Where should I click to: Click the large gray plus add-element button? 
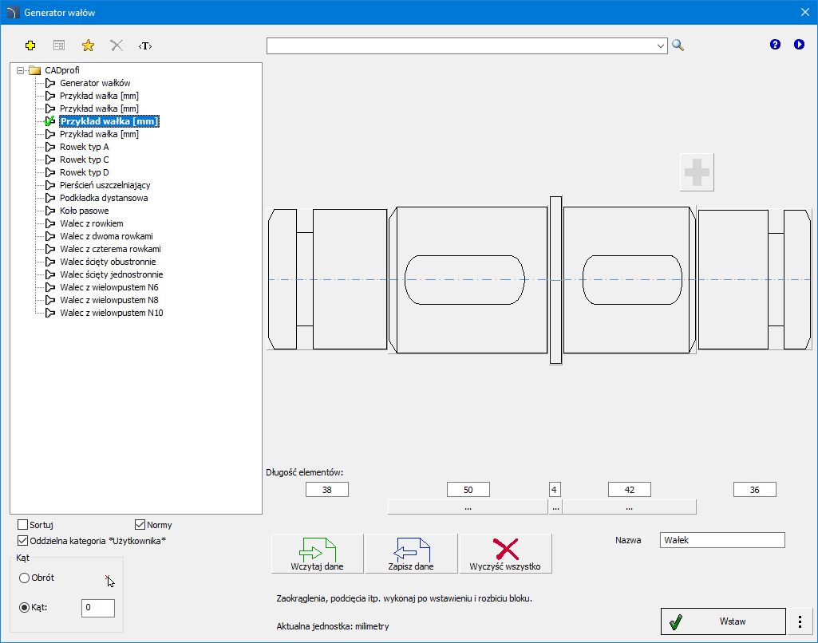(697, 172)
